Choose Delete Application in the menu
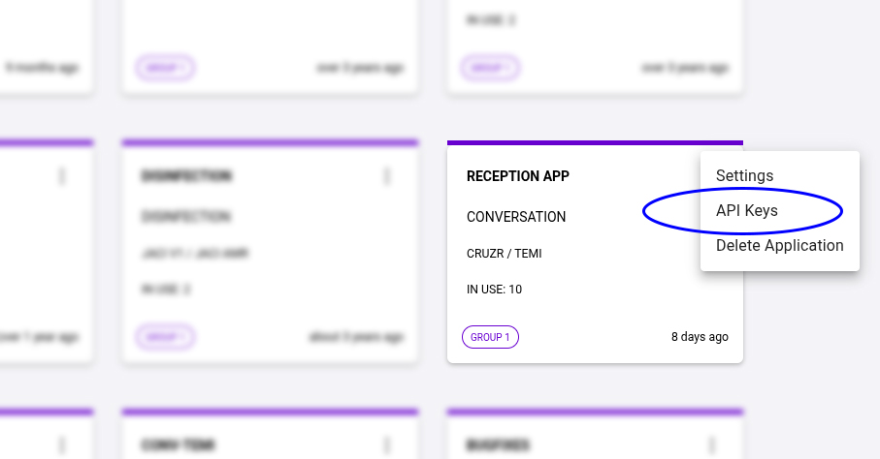The width and height of the screenshot is (880, 459). [x=779, y=245]
